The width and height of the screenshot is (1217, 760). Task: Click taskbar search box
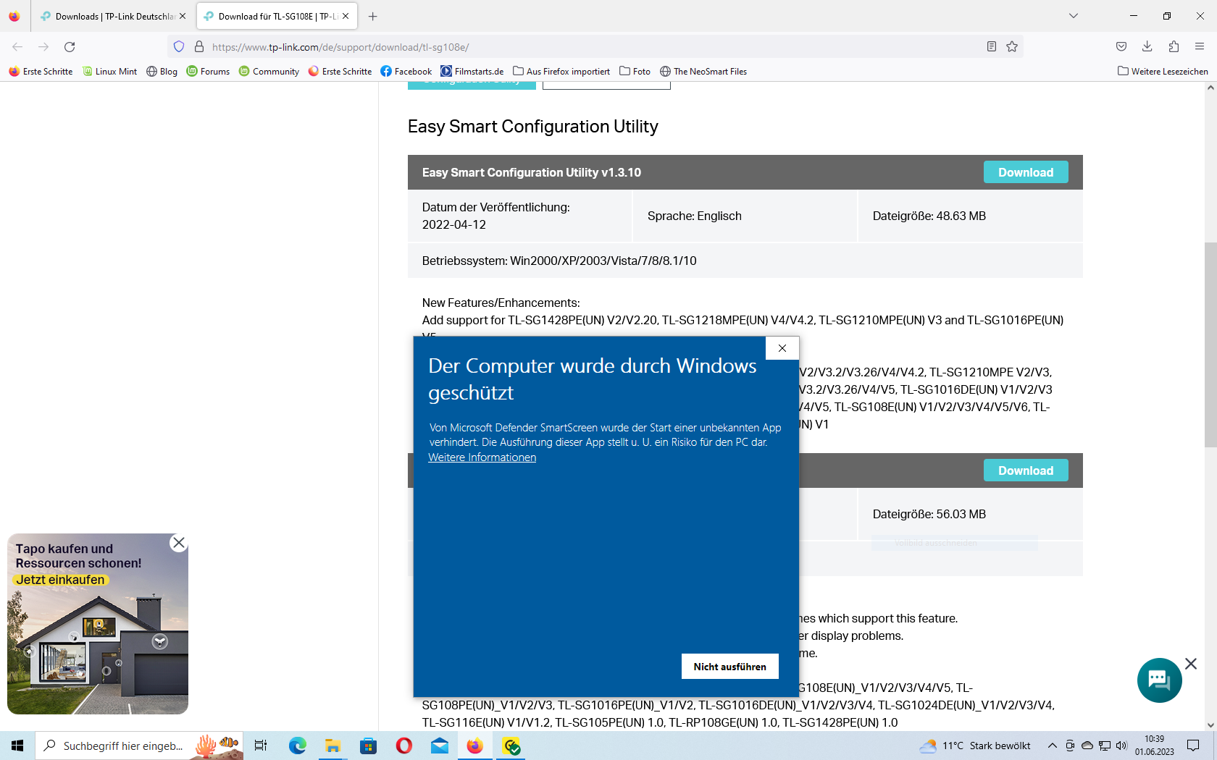tap(139, 746)
